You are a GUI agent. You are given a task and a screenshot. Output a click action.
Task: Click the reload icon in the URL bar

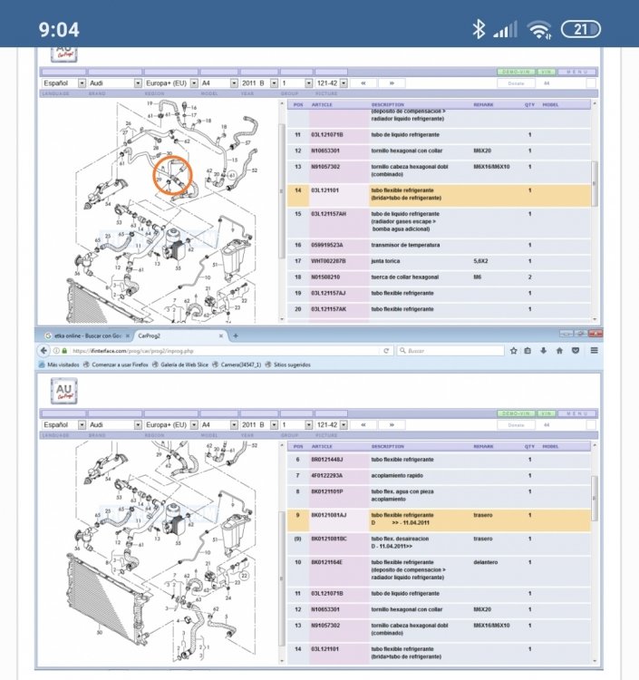[386, 350]
